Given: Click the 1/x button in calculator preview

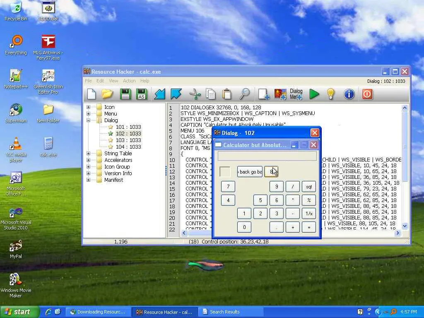Looking at the screenshot, I should click(x=309, y=214).
